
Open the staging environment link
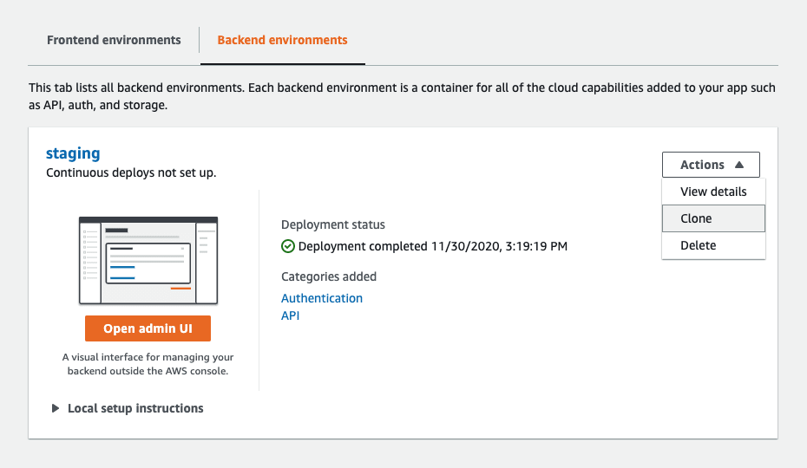tap(73, 153)
